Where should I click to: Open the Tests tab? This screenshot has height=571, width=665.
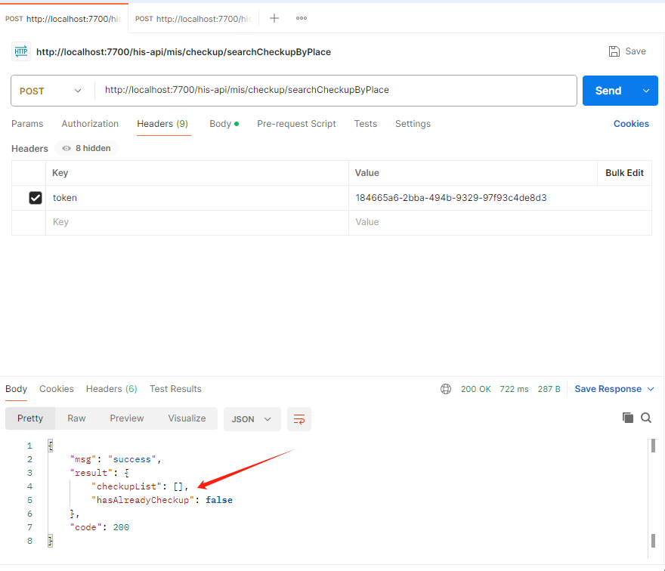(366, 124)
